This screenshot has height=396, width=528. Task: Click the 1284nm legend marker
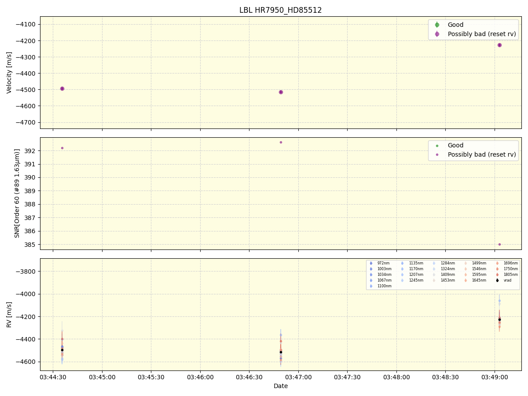click(x=434, y=263)
